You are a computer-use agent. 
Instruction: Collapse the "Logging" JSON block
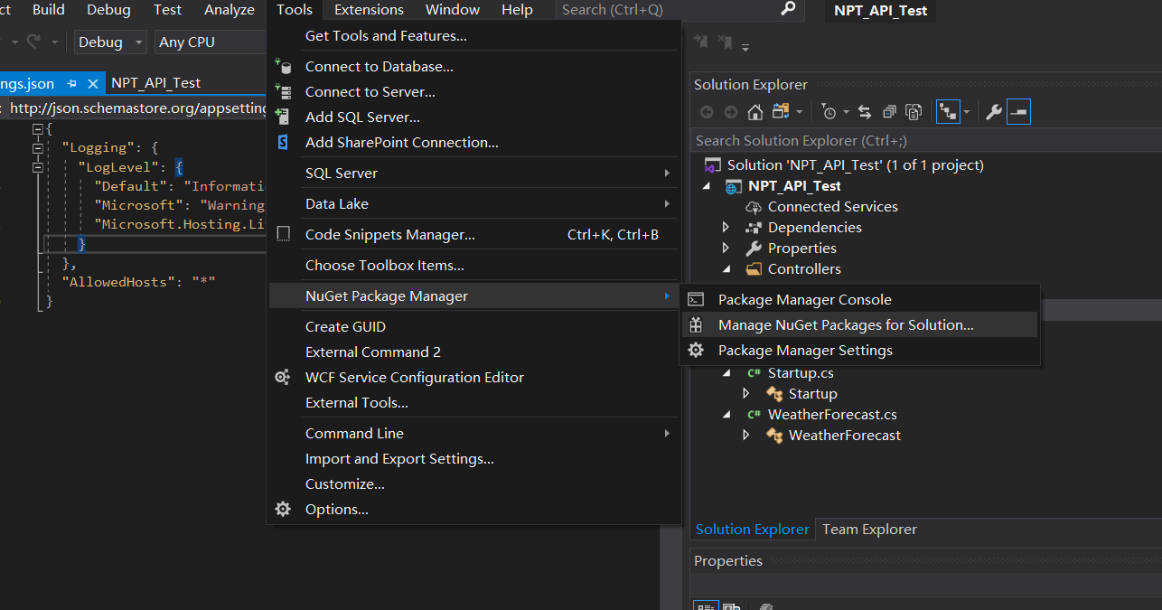37,147
